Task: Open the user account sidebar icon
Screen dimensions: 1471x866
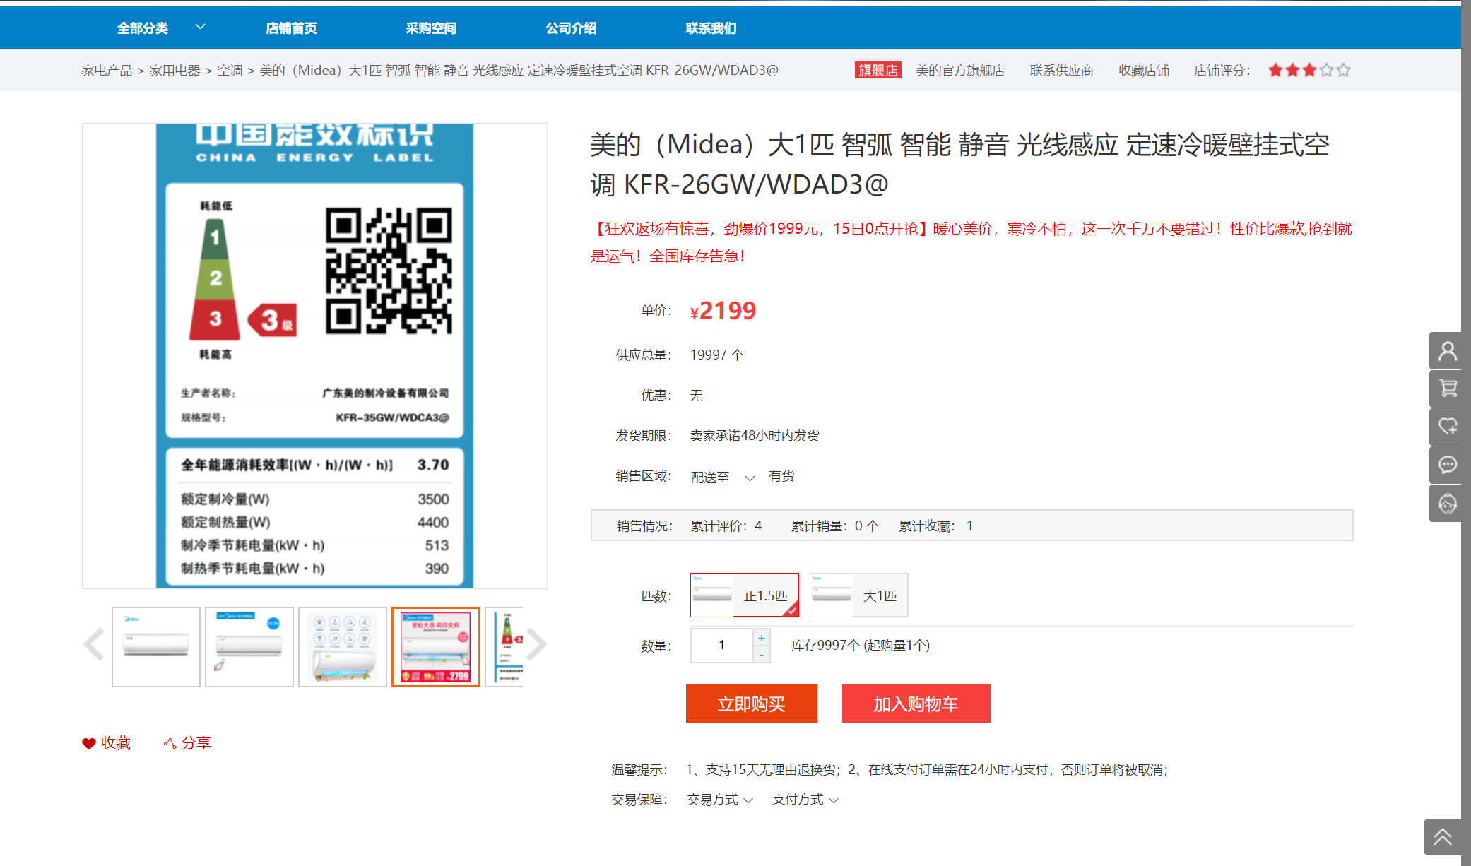Action: click(1447, 351)
